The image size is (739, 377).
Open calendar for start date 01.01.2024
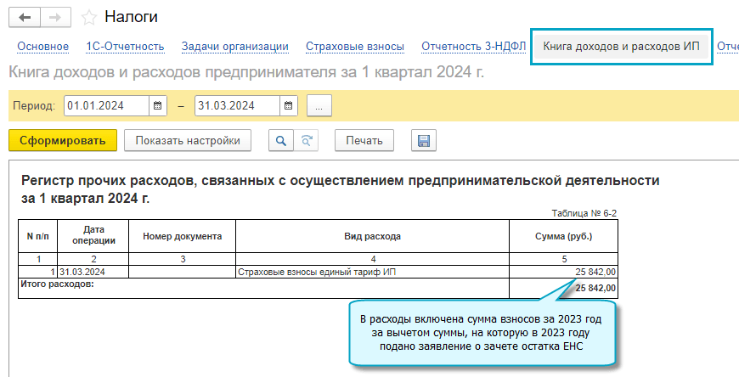point(158,106)
